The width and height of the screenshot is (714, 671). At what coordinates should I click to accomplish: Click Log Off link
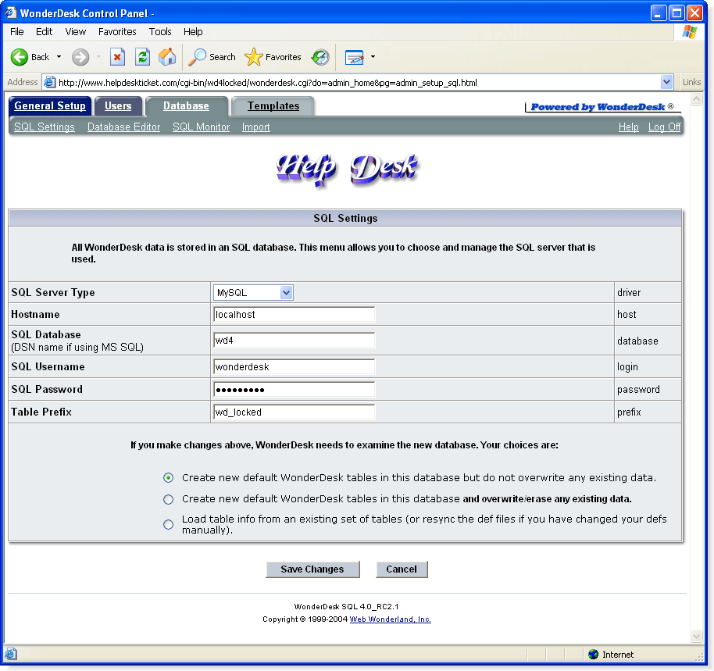pyautogui.click(x=664, y=127)
